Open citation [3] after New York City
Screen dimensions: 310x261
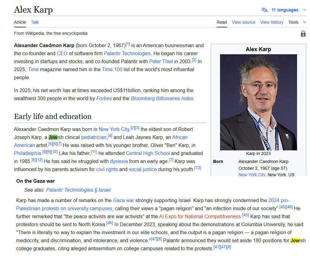137,128
